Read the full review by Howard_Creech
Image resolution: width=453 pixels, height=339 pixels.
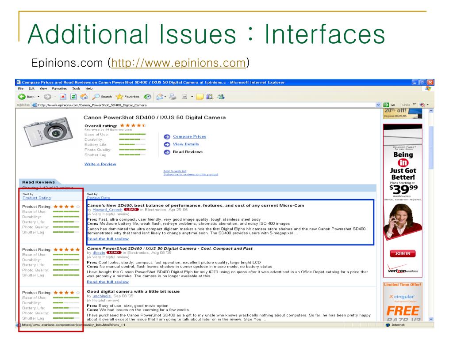click(x=108, y=239)
